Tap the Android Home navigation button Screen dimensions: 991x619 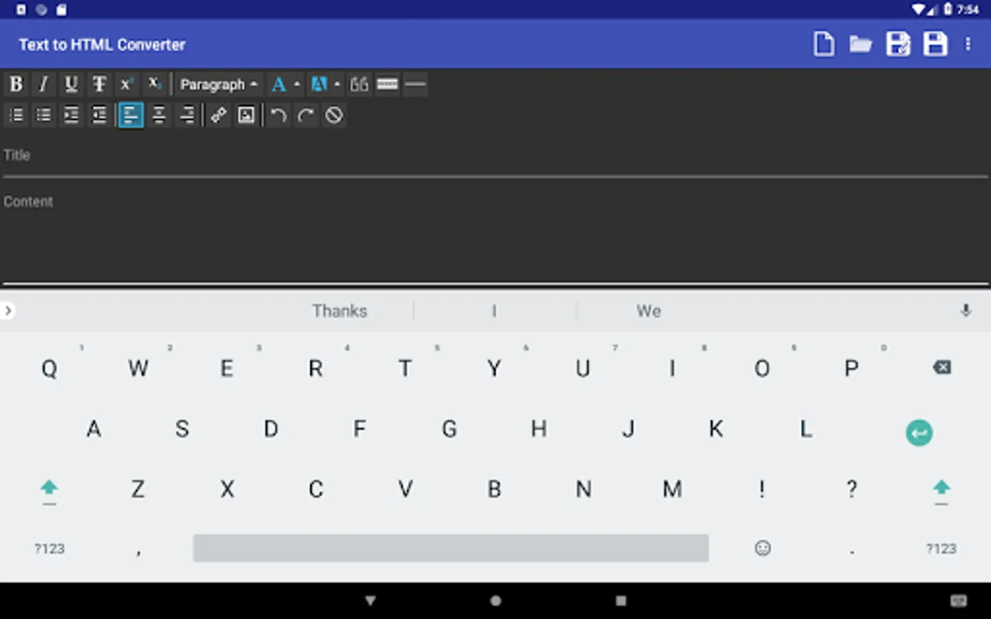(x=495, y=601)
